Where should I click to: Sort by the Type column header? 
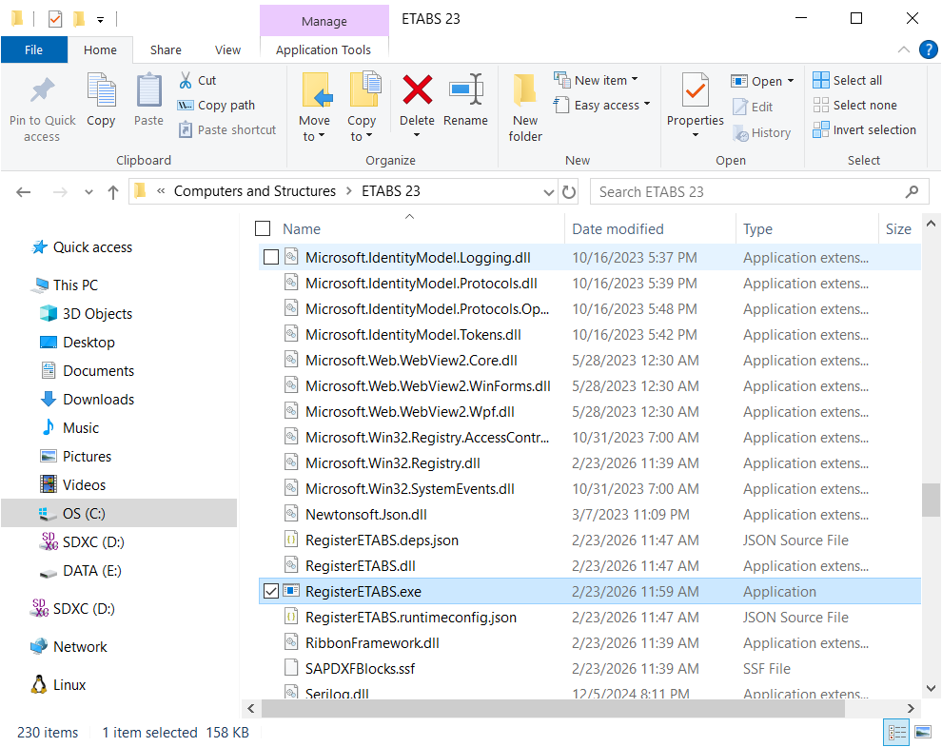click(757, 229)
